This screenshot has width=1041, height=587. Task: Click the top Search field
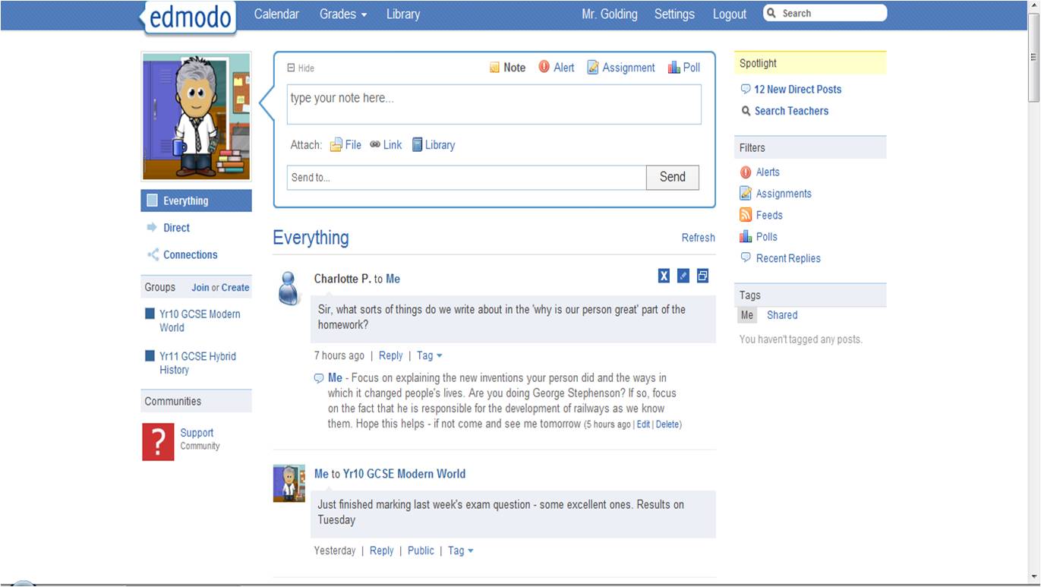tap(825, 13)
